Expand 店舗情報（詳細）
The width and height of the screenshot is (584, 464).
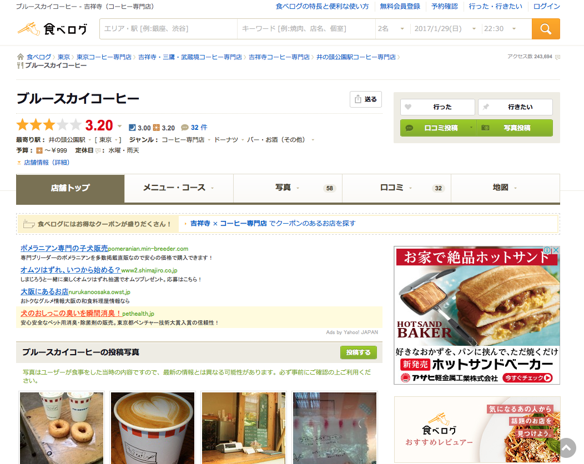coord(47,163)
